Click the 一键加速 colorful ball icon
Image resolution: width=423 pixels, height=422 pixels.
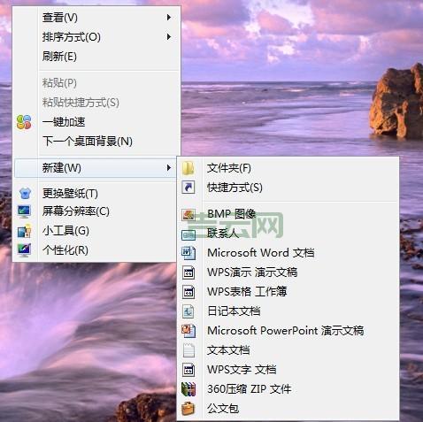click(x=24, y=122)
